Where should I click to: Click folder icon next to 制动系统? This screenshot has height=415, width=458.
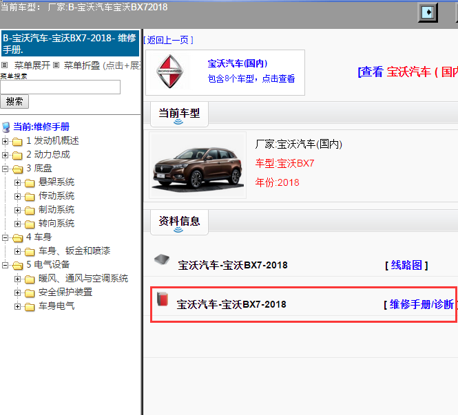pos(30,210)
